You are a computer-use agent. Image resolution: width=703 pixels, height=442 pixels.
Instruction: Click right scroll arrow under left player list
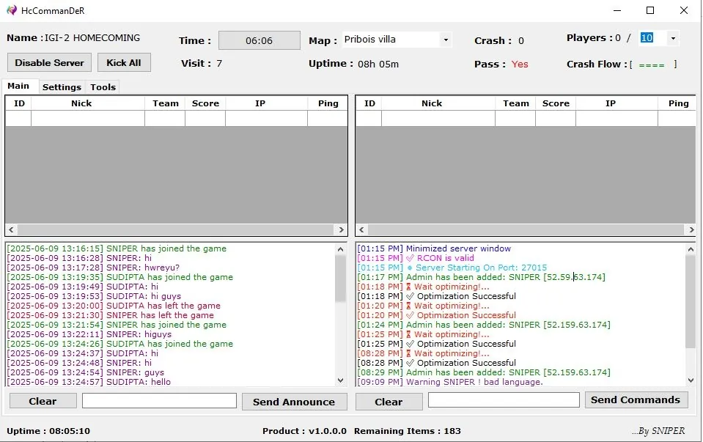tap(342, 229)
